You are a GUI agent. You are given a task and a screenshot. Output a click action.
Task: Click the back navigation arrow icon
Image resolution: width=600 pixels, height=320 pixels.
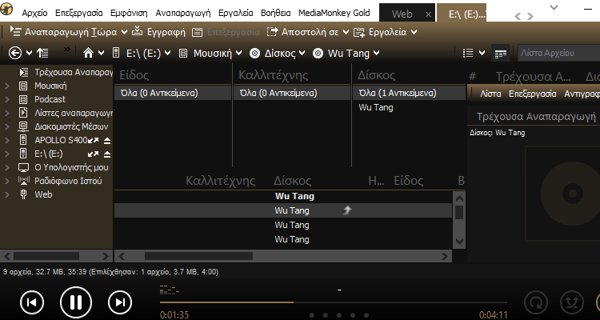tap(15, 53)
